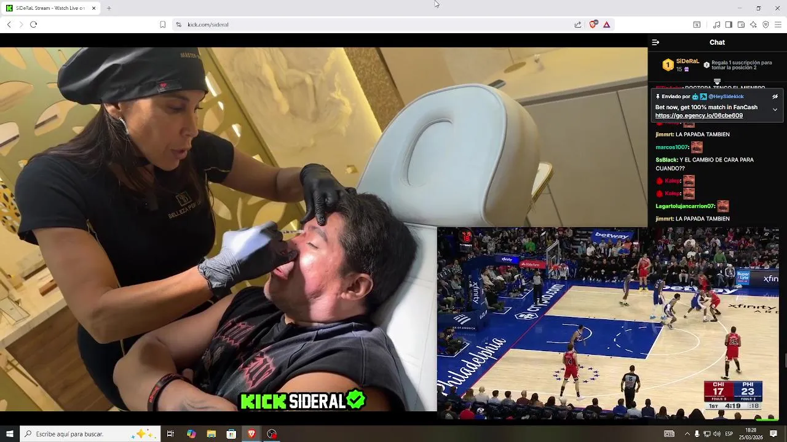Open volume control in system tray
The image size is (787, 442).
tap(716, 434)
